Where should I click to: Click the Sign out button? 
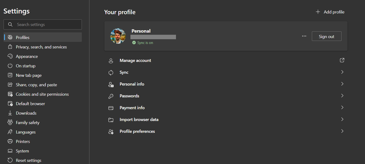(x=326, y=36)
